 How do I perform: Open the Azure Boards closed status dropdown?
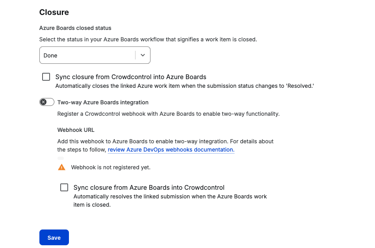point(95,56)
